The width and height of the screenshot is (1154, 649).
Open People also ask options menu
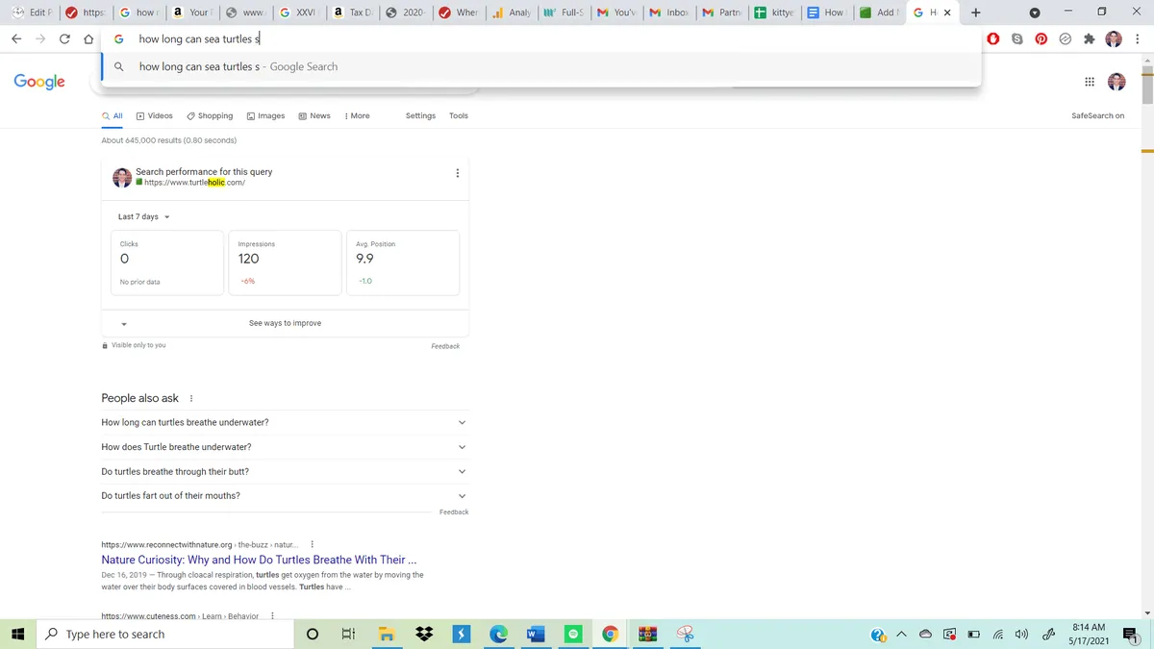[191, 398]
